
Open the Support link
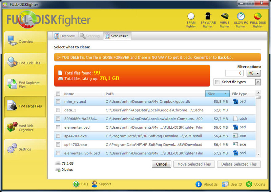pyautogui.click(x=105, y=184)
